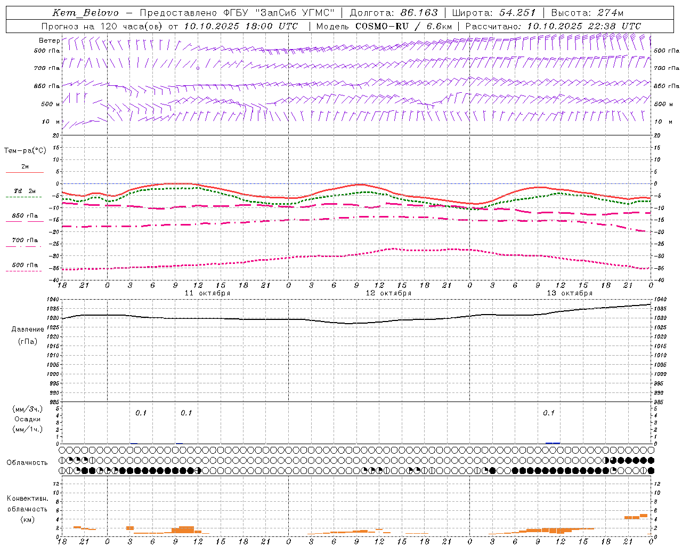Click the dash-dot 700 гПа legend line
Viewport: 682px width, 546px height.
click(x=25, y=246)
